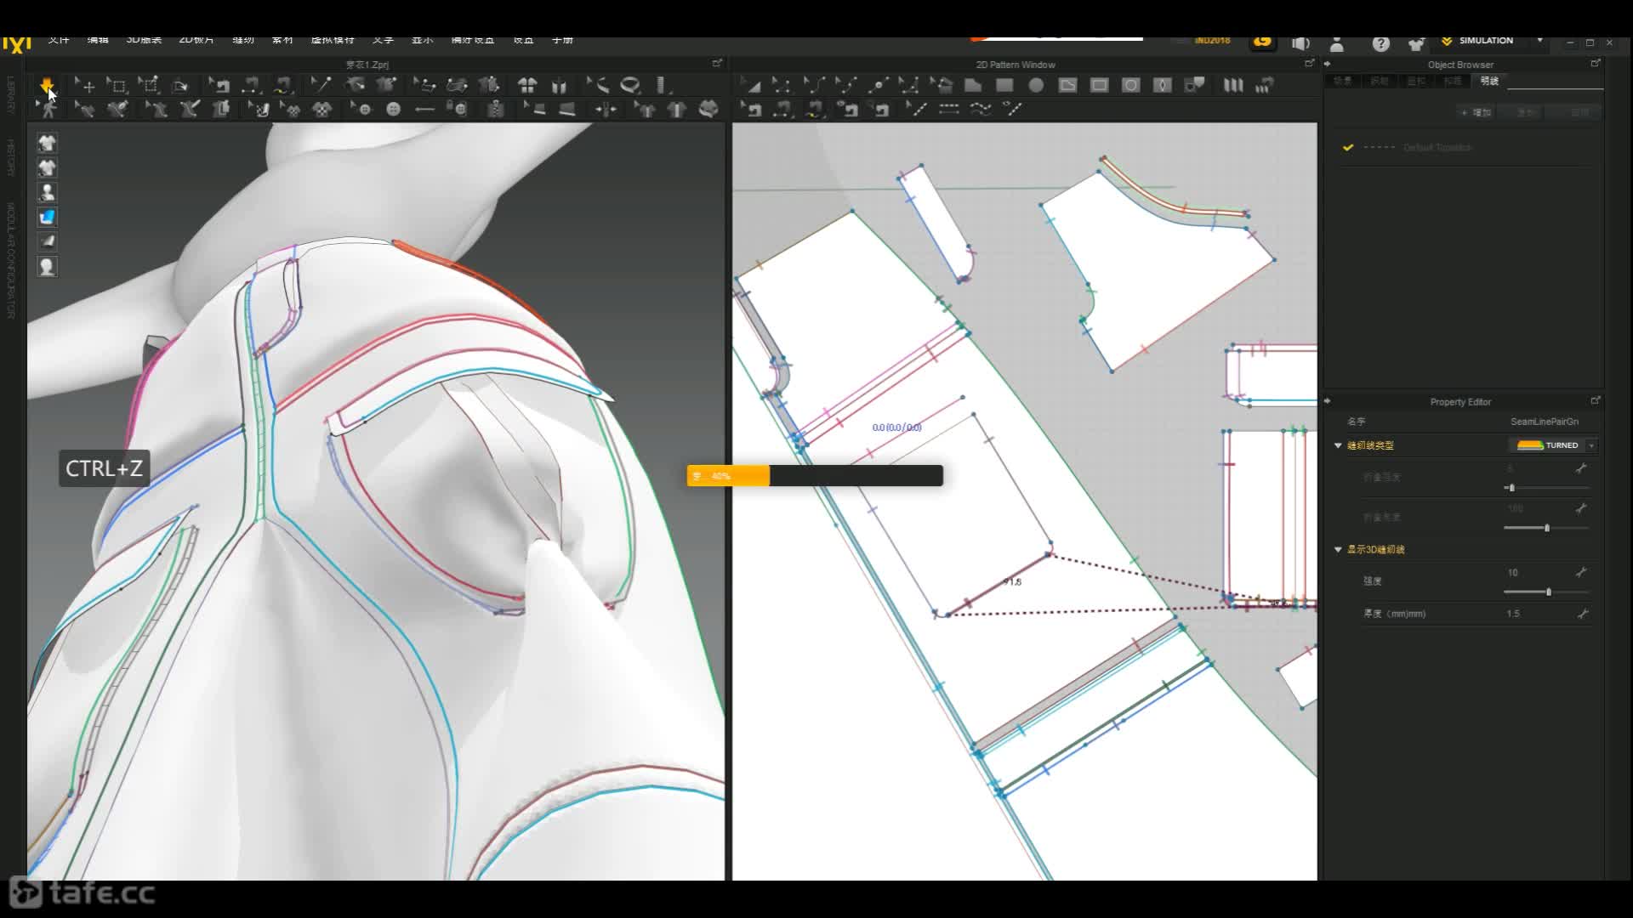Screen dimensions: 1633x918
Task: Collapse the 显示3D缝纫线 section
Action: [x=1338, y=550]
